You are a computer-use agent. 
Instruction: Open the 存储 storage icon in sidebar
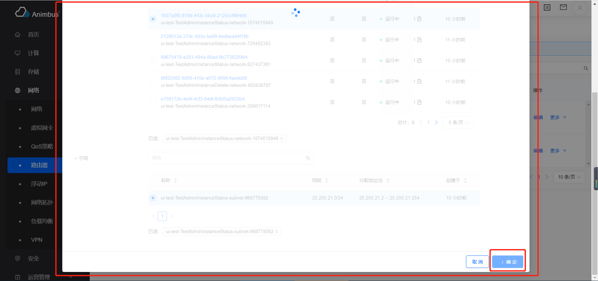(x=18, y=72)
